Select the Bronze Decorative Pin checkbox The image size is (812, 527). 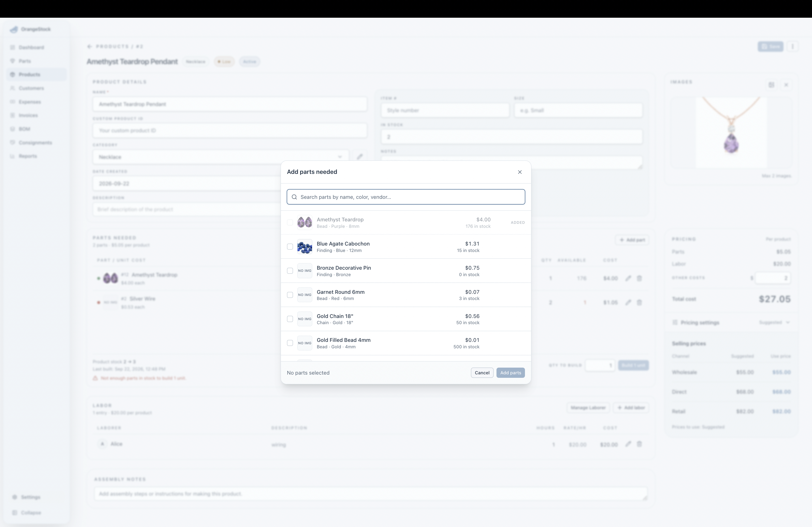tap(290, 271)
